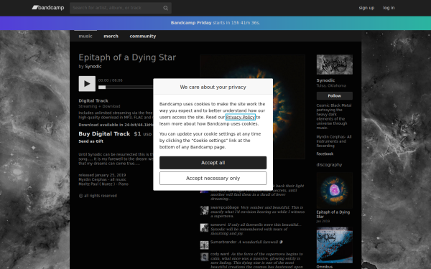Click swampcabbage supporter avatar
This screenshot has width=431, height=269.
(x=204, y=210)
